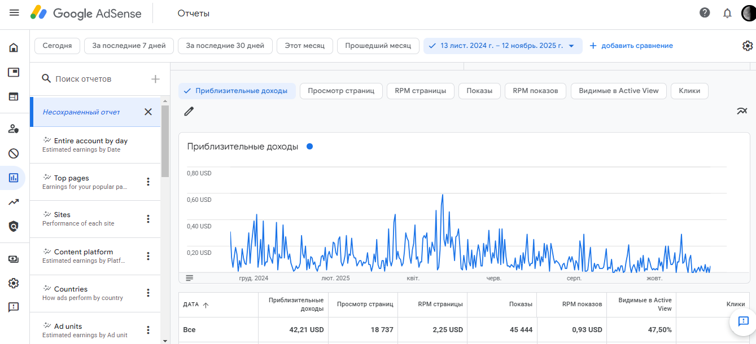Viewport: 756px width, 344px height.
Task: Click the Payments icon in sidebar
Action: click(14, 259)
